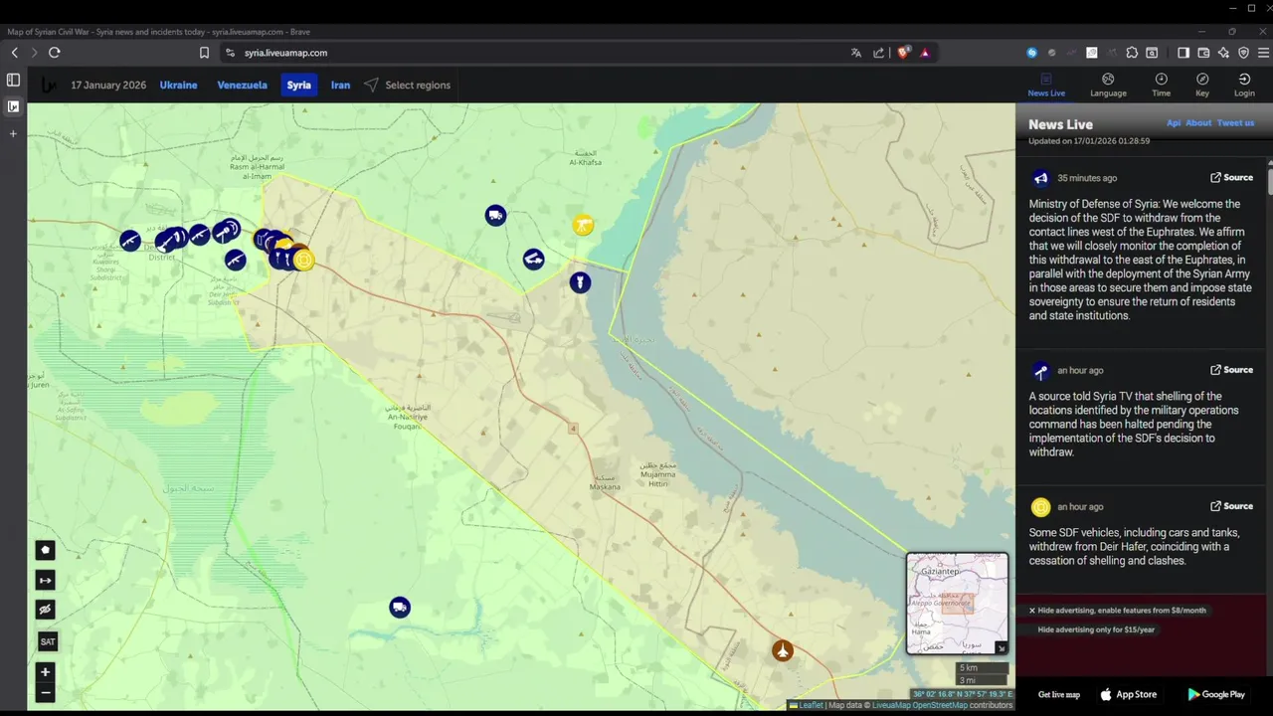This screenshot has height=716, width=1273.
Task: Open the Language panel
Action: (1108, 85)
